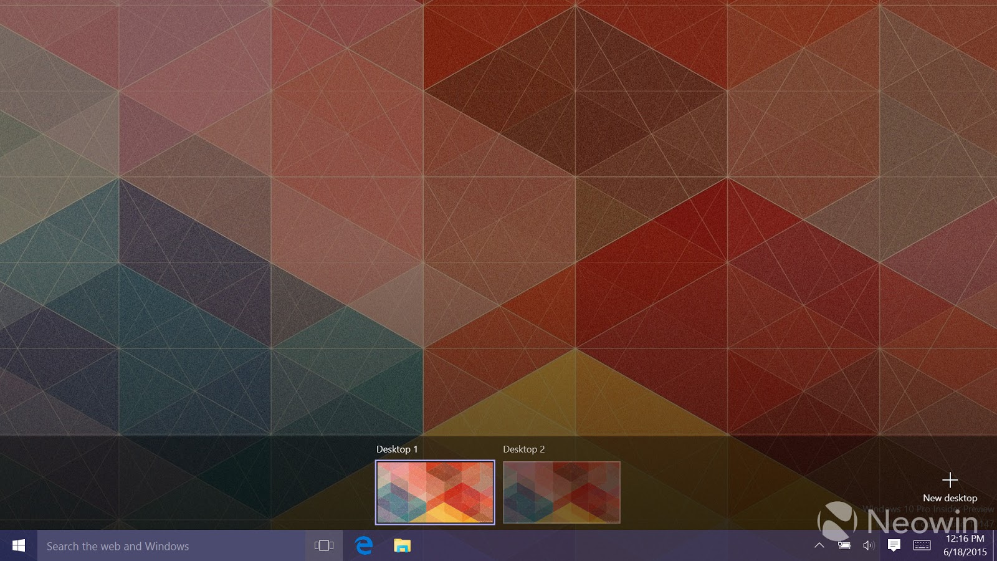
Task: Click the Desktop 2 label
Action: [524, 449]
